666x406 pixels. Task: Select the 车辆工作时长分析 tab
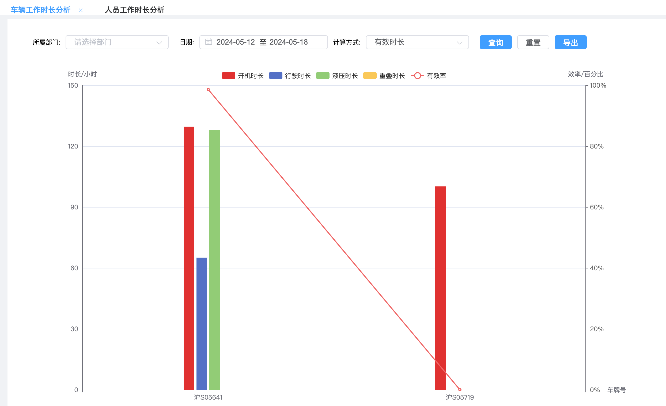pyautogui.click(x=40, y=10)
